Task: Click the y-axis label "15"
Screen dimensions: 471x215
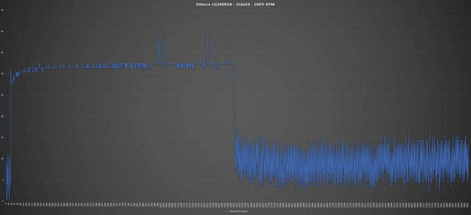Action: (2, 138)
